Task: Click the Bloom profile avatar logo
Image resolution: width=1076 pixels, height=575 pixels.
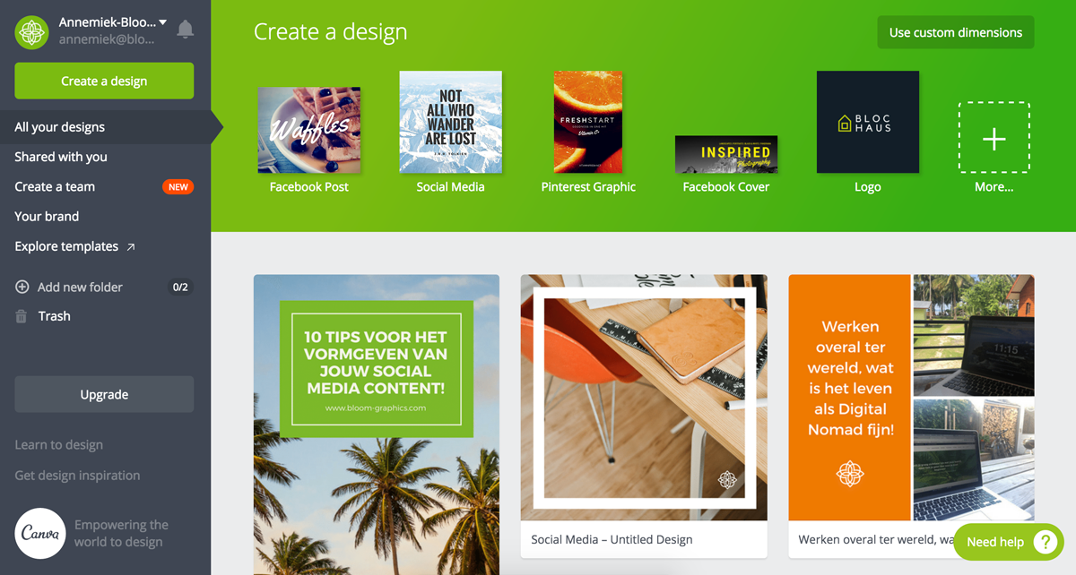Action: [32, 32]
